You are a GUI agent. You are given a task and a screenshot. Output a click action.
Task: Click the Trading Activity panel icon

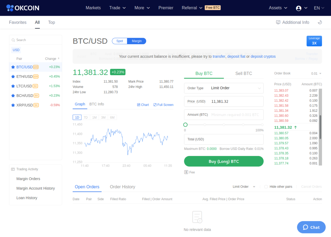tap(13, 169)
